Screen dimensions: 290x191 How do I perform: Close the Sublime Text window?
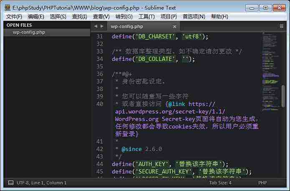click(279, 8)
